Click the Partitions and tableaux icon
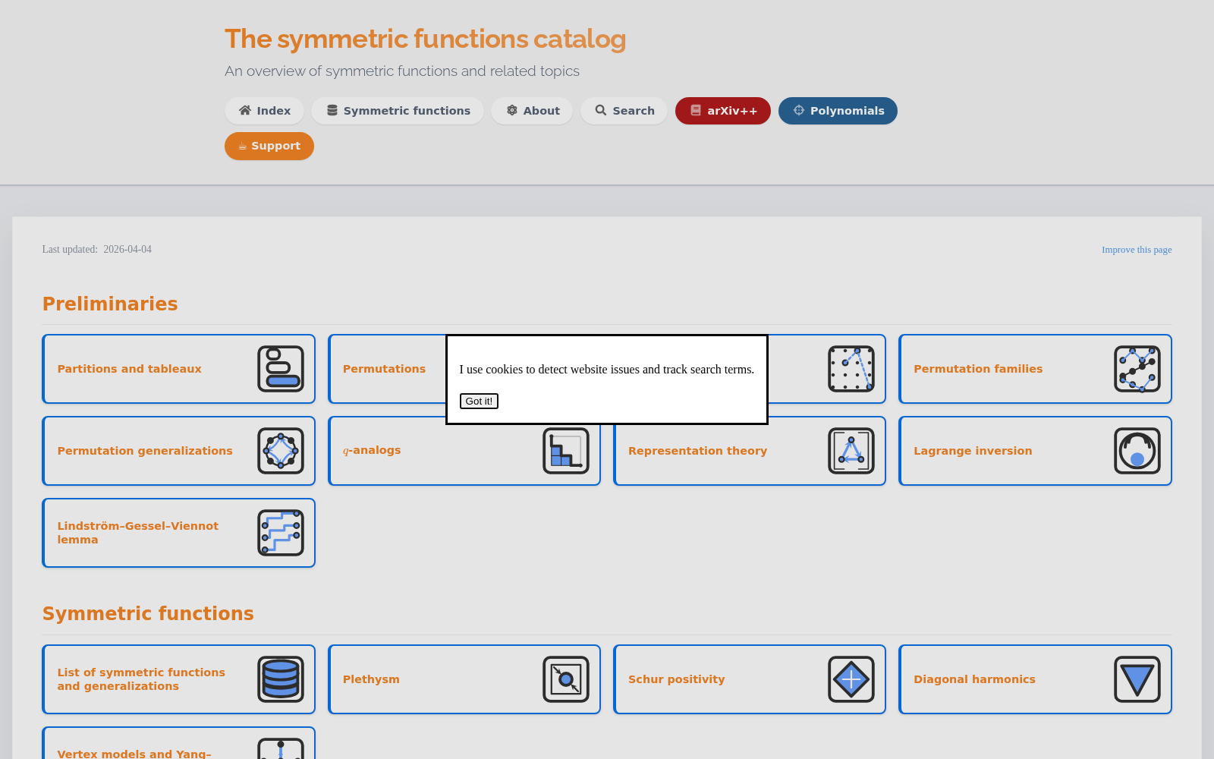The height and width of the screenshot is (759, 1214). [281, 369]
